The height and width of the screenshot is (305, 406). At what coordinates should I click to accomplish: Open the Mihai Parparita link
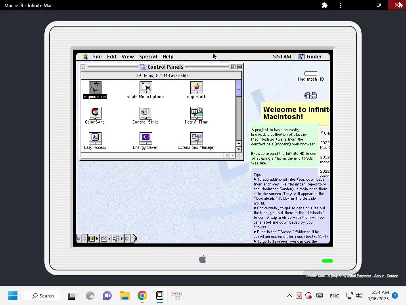click(359, 276)
